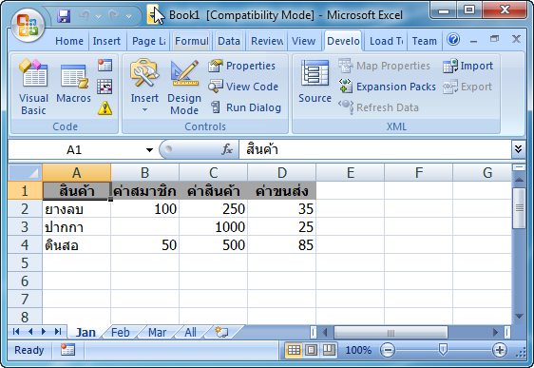This screenshot has height=368, width=534.
Task: Click Expansion Packs
Action: 388,87
